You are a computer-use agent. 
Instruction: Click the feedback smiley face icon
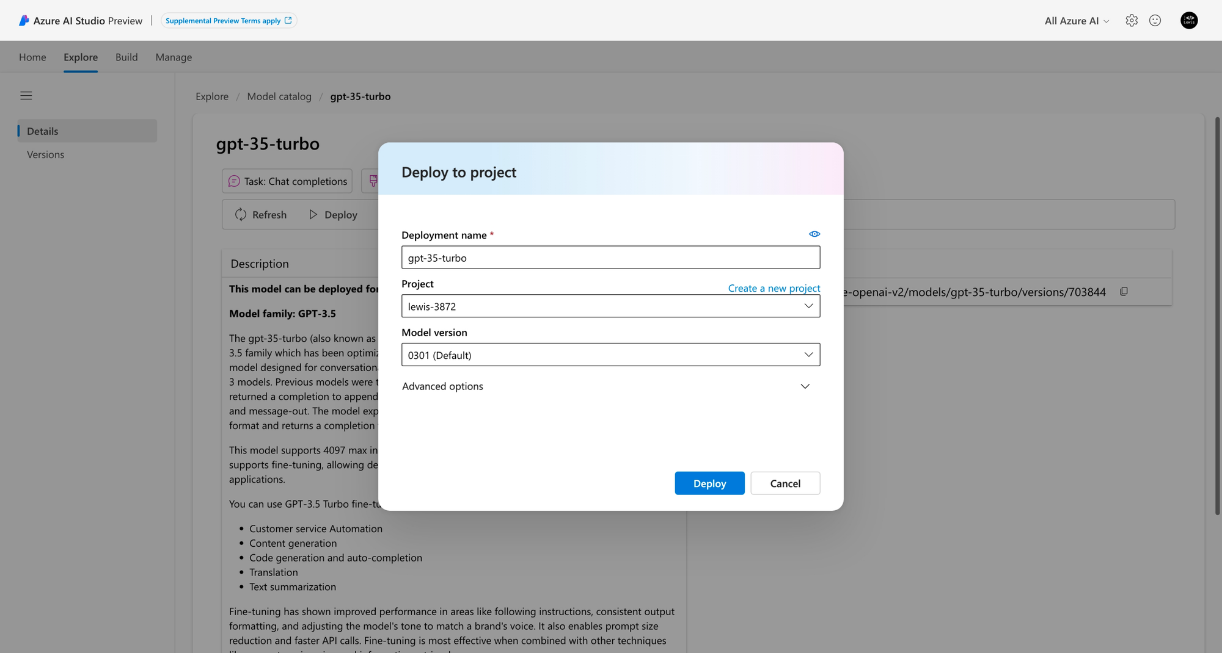point(1155,21)
